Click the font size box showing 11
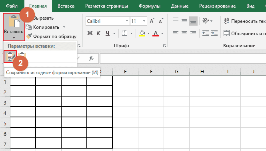Viewport: 266px width, 151px height. pos(136,21)
